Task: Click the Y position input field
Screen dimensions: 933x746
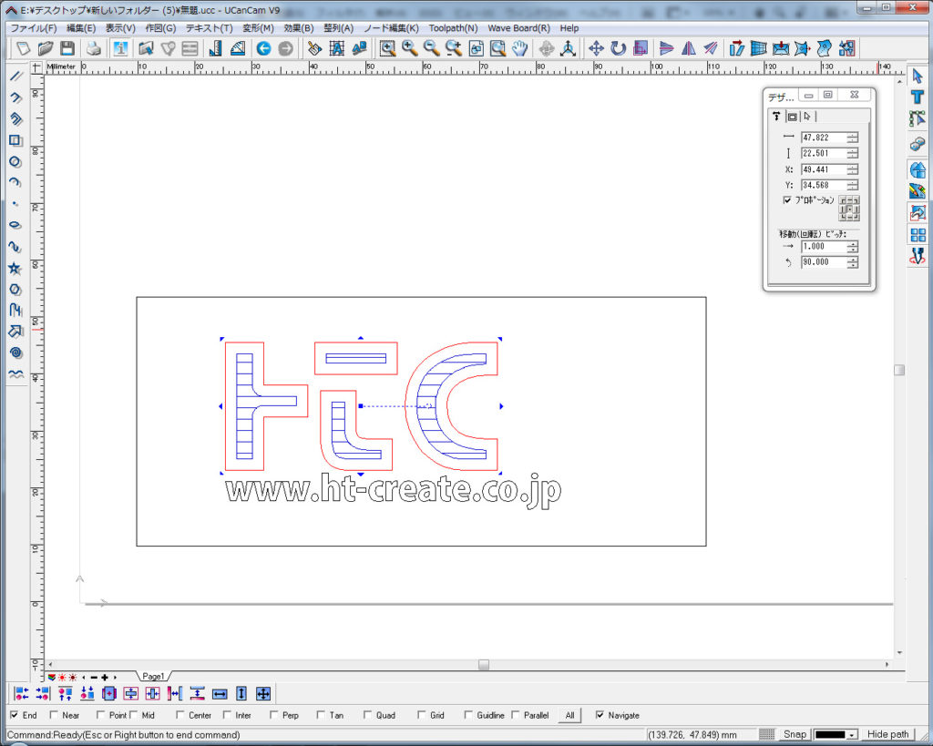Action: click(x=823, y=185)
